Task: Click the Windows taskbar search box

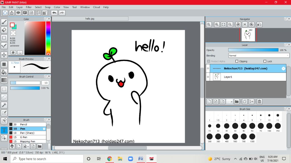Action: click(47, 159)
